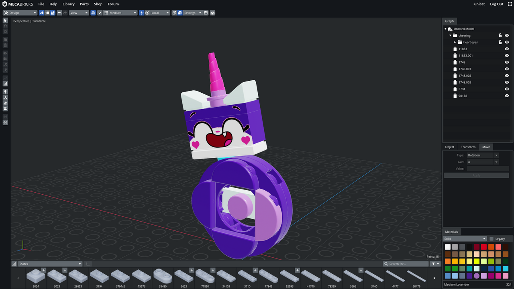The image size is (514, 289).
Task: Open the Design mode dropdown
Action: tap(20, 13)
